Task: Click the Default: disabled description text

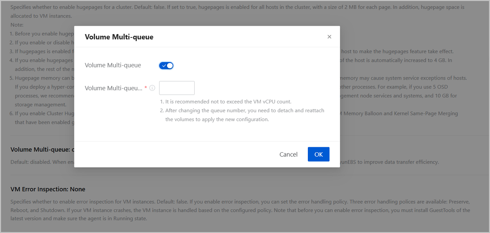Action: pyautogui.click(x=41, y=162)
